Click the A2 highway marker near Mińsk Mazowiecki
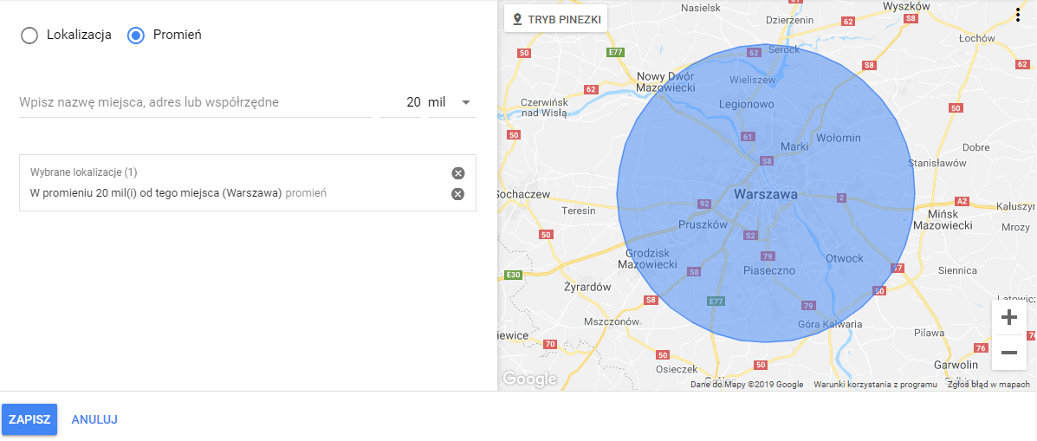This screenshot has width=1037, height=441. point(962,201)
